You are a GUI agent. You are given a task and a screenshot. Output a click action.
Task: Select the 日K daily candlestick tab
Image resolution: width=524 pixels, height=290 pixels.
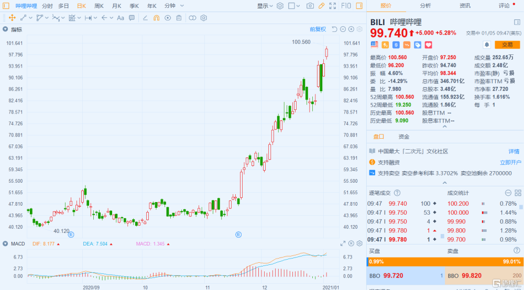click(81, 6)
